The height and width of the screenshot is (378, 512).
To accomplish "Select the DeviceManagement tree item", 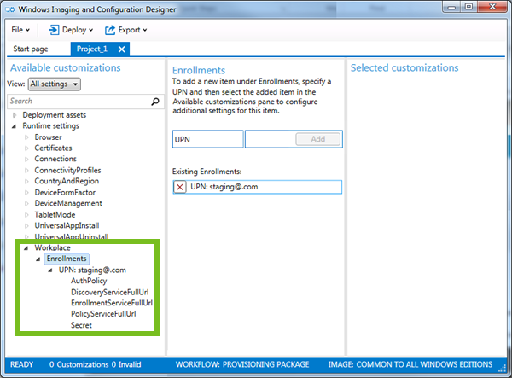I will tap(68, 203).
